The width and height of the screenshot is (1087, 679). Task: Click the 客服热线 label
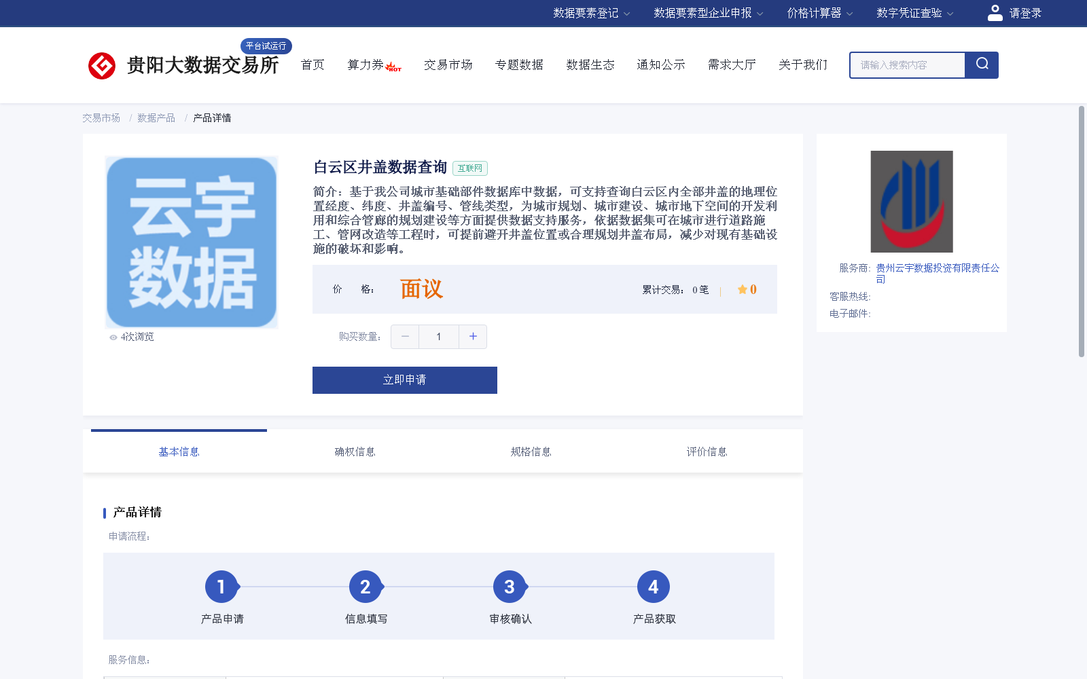(850, 297)
